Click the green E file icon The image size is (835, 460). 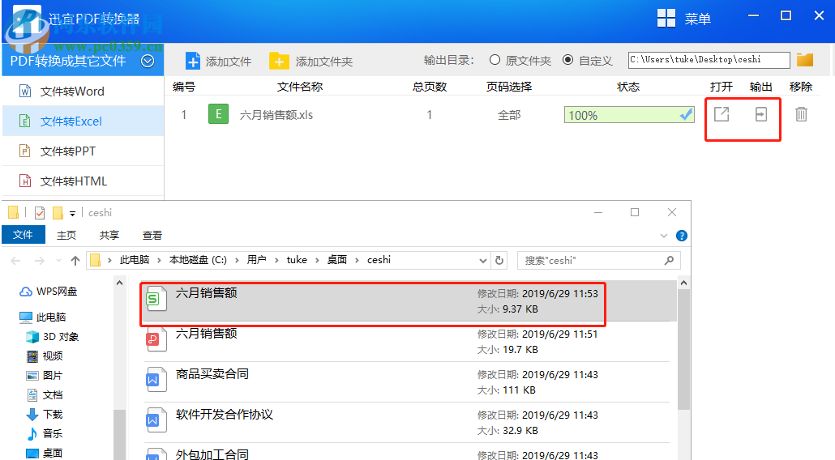point(218,114)
